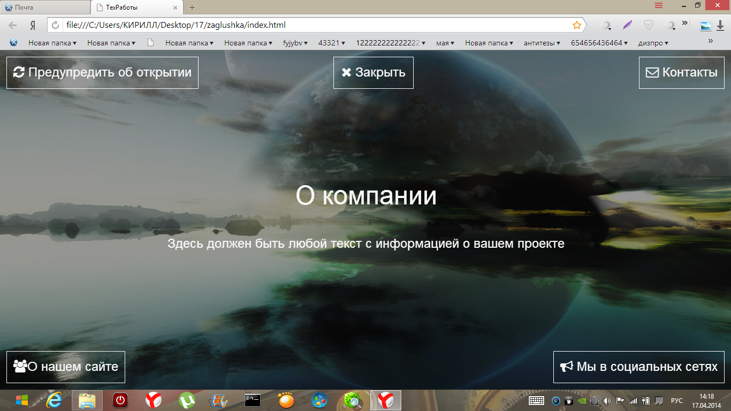Click the red power button taskbar icon
Viewport: 731px width, 411px height.
coord(120,400)
